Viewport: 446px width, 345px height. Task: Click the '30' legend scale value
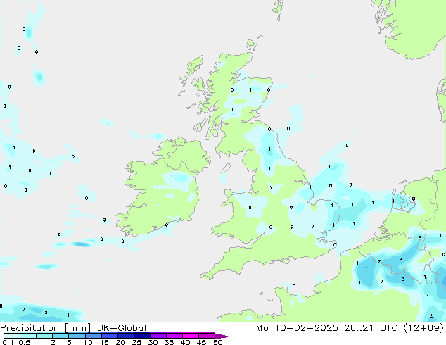point(153,342)
